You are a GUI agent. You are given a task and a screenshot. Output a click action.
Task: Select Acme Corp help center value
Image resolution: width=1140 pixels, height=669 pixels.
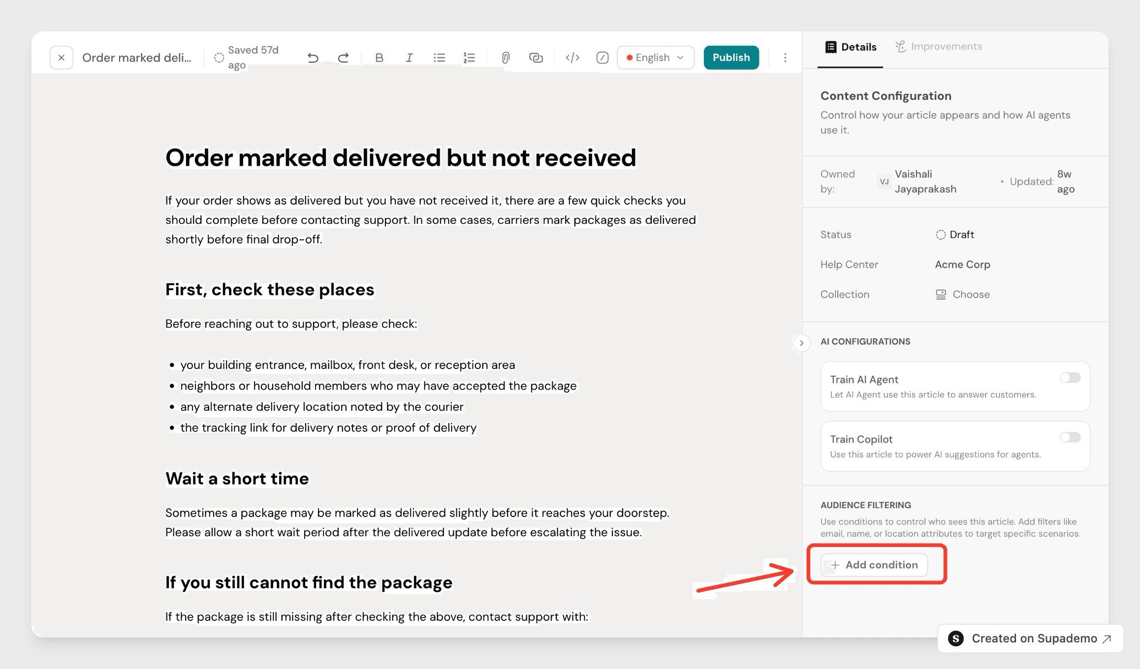pos(962,265)
